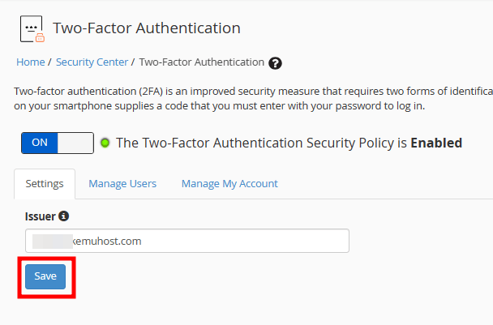The width and height of the screenshot is (493, 325).
Task: Open the help question mark icon
Action: 275,63
